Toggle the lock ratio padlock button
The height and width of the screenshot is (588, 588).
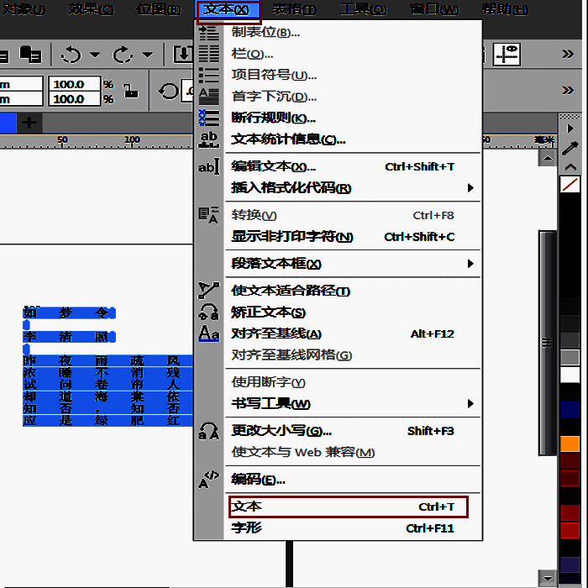[x=131, y=91]
